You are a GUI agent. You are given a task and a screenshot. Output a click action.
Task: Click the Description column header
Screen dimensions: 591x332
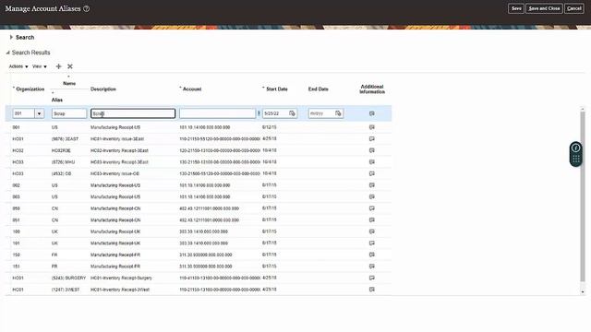(x=103, y=89)
